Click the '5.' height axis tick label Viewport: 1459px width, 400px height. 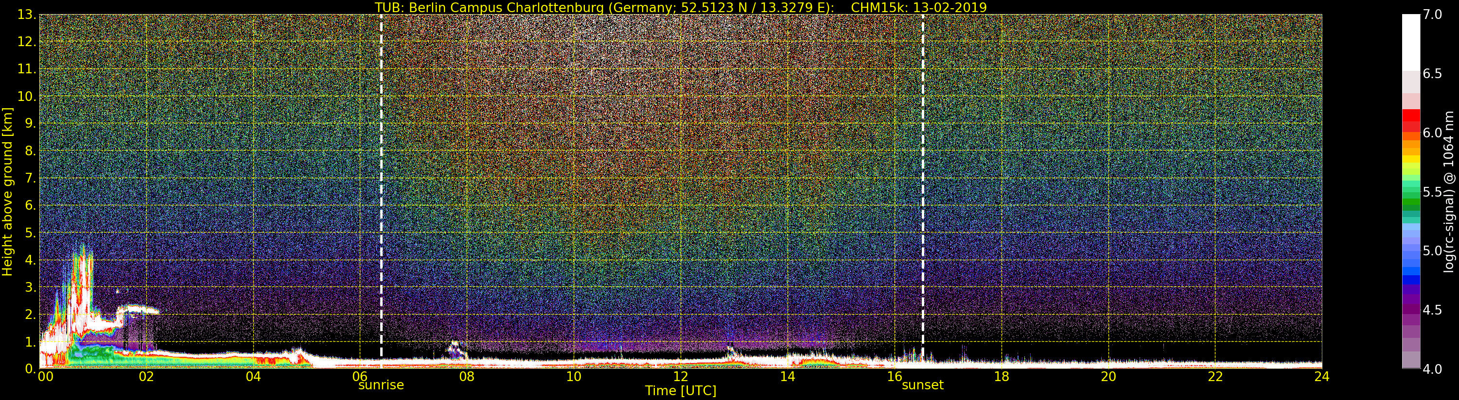pyautogui.click(x=31, y=233)
